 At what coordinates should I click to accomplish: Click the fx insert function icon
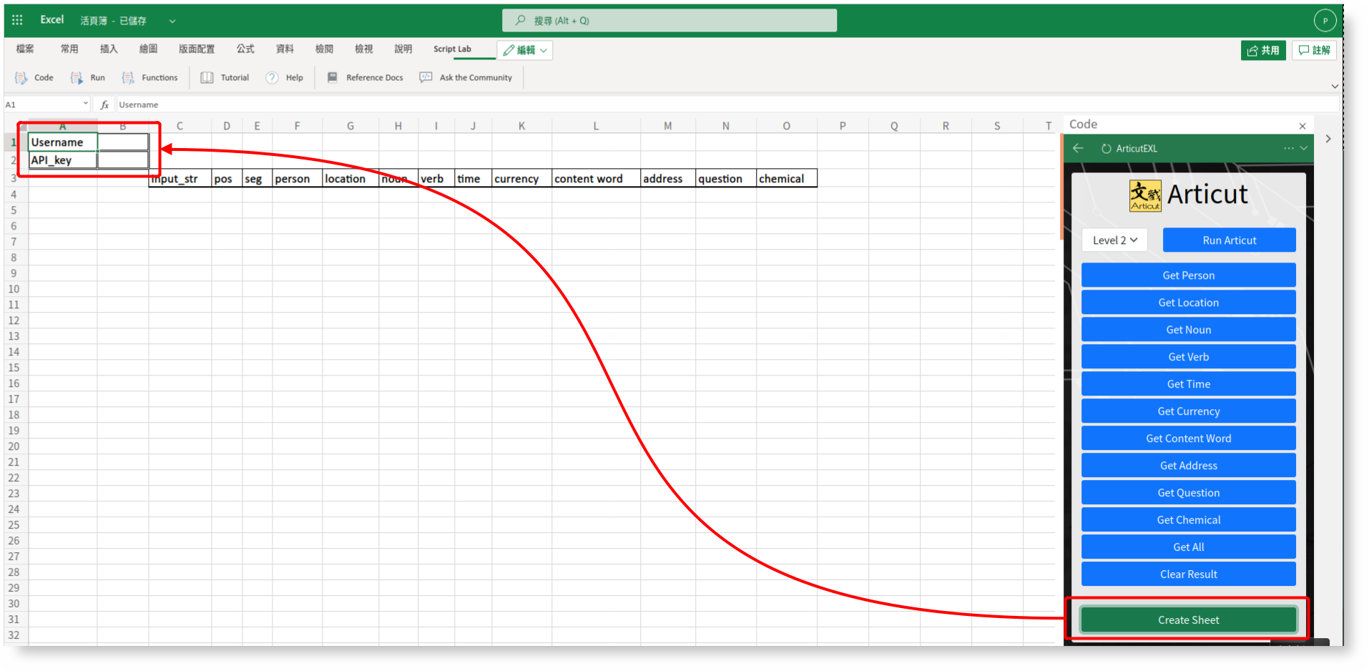point(104,104)
